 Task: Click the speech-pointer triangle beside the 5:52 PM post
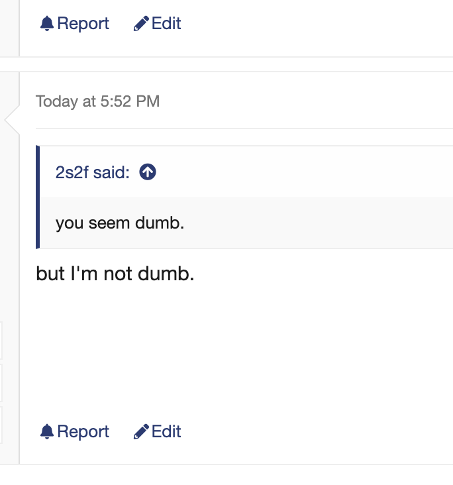coord(13,120)
